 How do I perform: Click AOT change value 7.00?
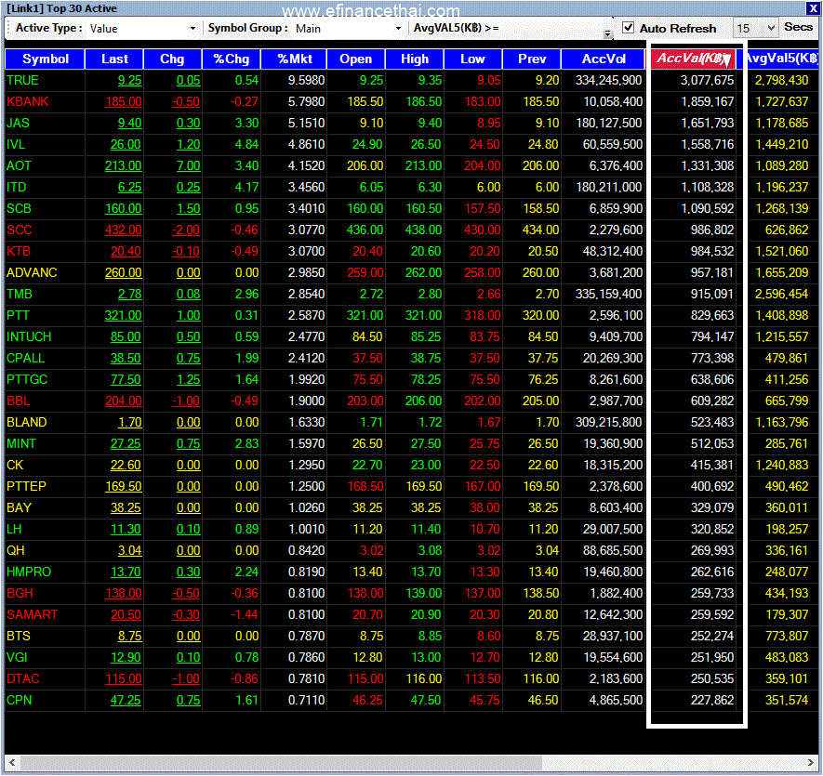(x=189, y=165)
